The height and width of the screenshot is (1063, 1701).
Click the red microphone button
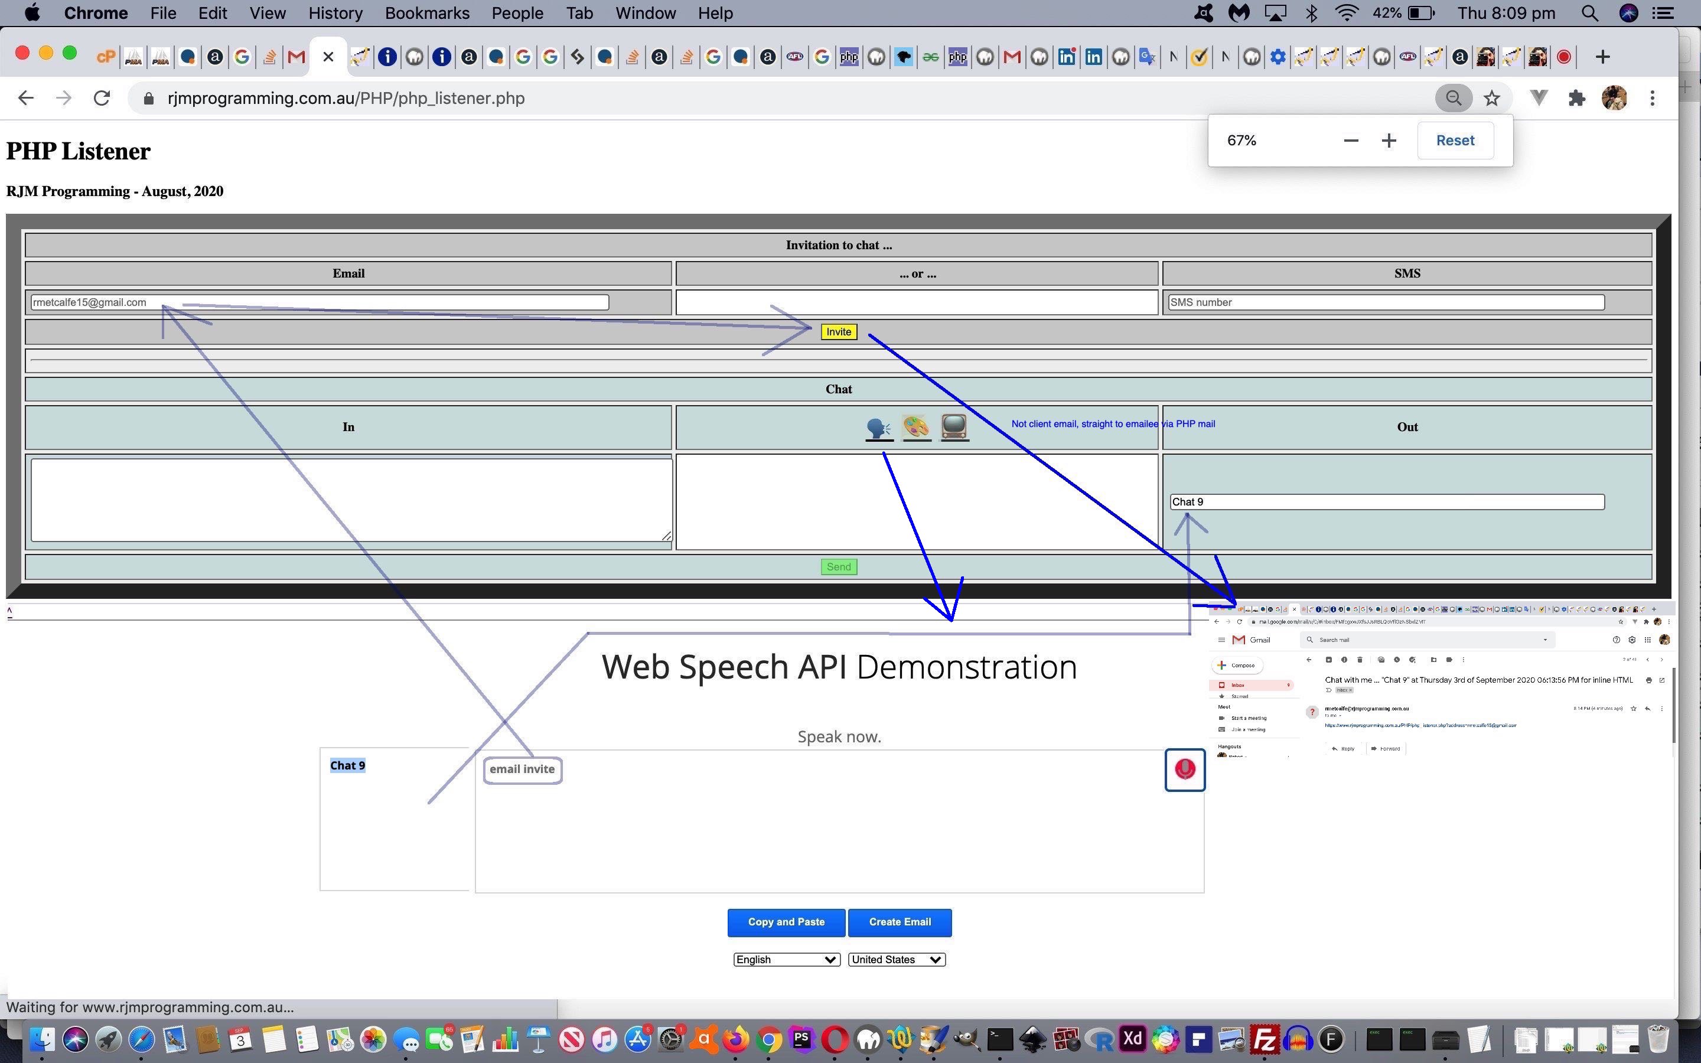pos(1184,769)
